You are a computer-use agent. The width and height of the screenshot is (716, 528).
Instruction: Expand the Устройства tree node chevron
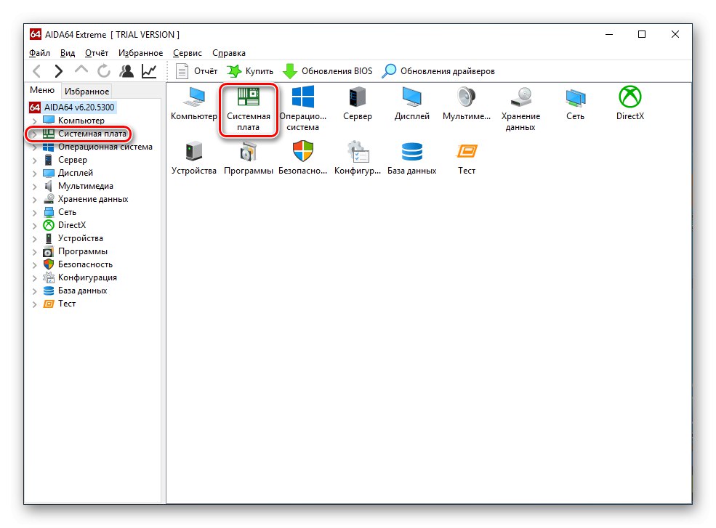[x=35, y=239]
